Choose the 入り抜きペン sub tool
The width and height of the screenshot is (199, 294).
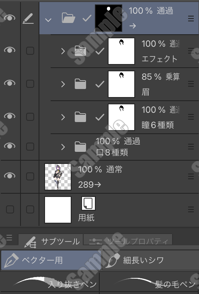(x=49, y=283)
